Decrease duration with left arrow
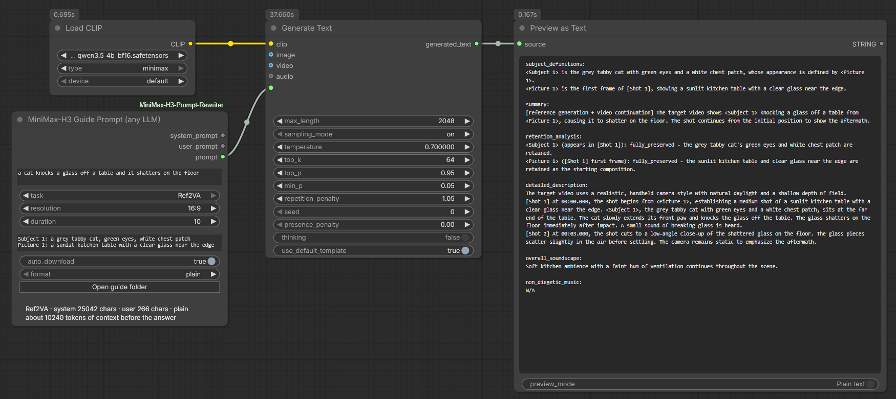This screenshot has width=896, height=399. pyautogui.click(x=26, y=221)
